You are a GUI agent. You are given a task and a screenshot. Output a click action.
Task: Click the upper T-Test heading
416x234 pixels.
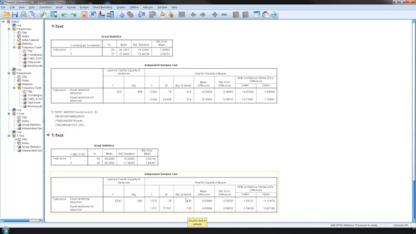[57, 26]
